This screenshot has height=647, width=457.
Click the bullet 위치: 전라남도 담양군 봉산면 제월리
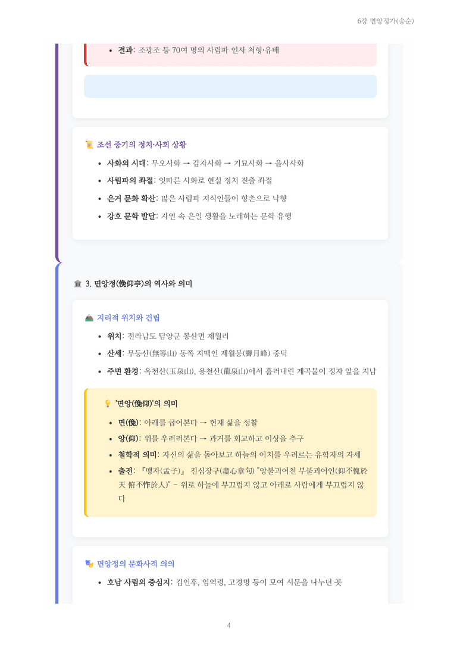point(168,336)
